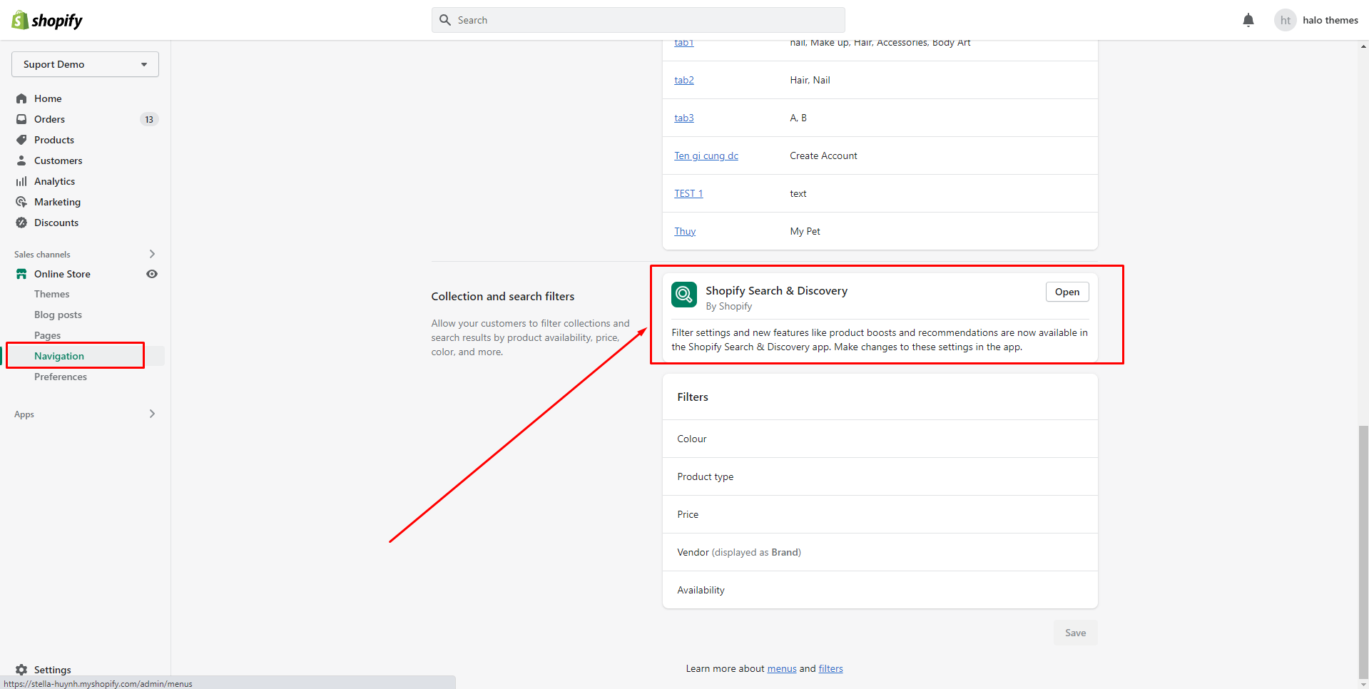Open the tab1 menu link

click(x=683, y=43)
